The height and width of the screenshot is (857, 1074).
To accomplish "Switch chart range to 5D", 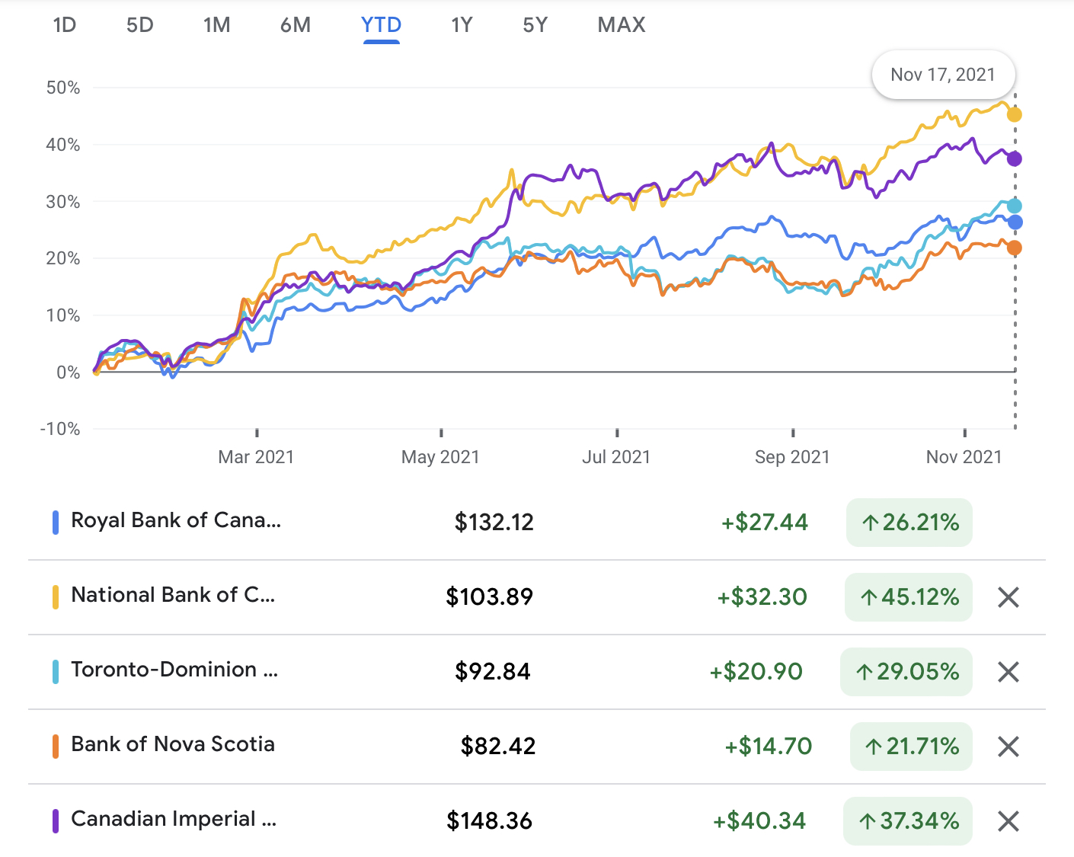I will pyautogui.click(x=139, y=25).
